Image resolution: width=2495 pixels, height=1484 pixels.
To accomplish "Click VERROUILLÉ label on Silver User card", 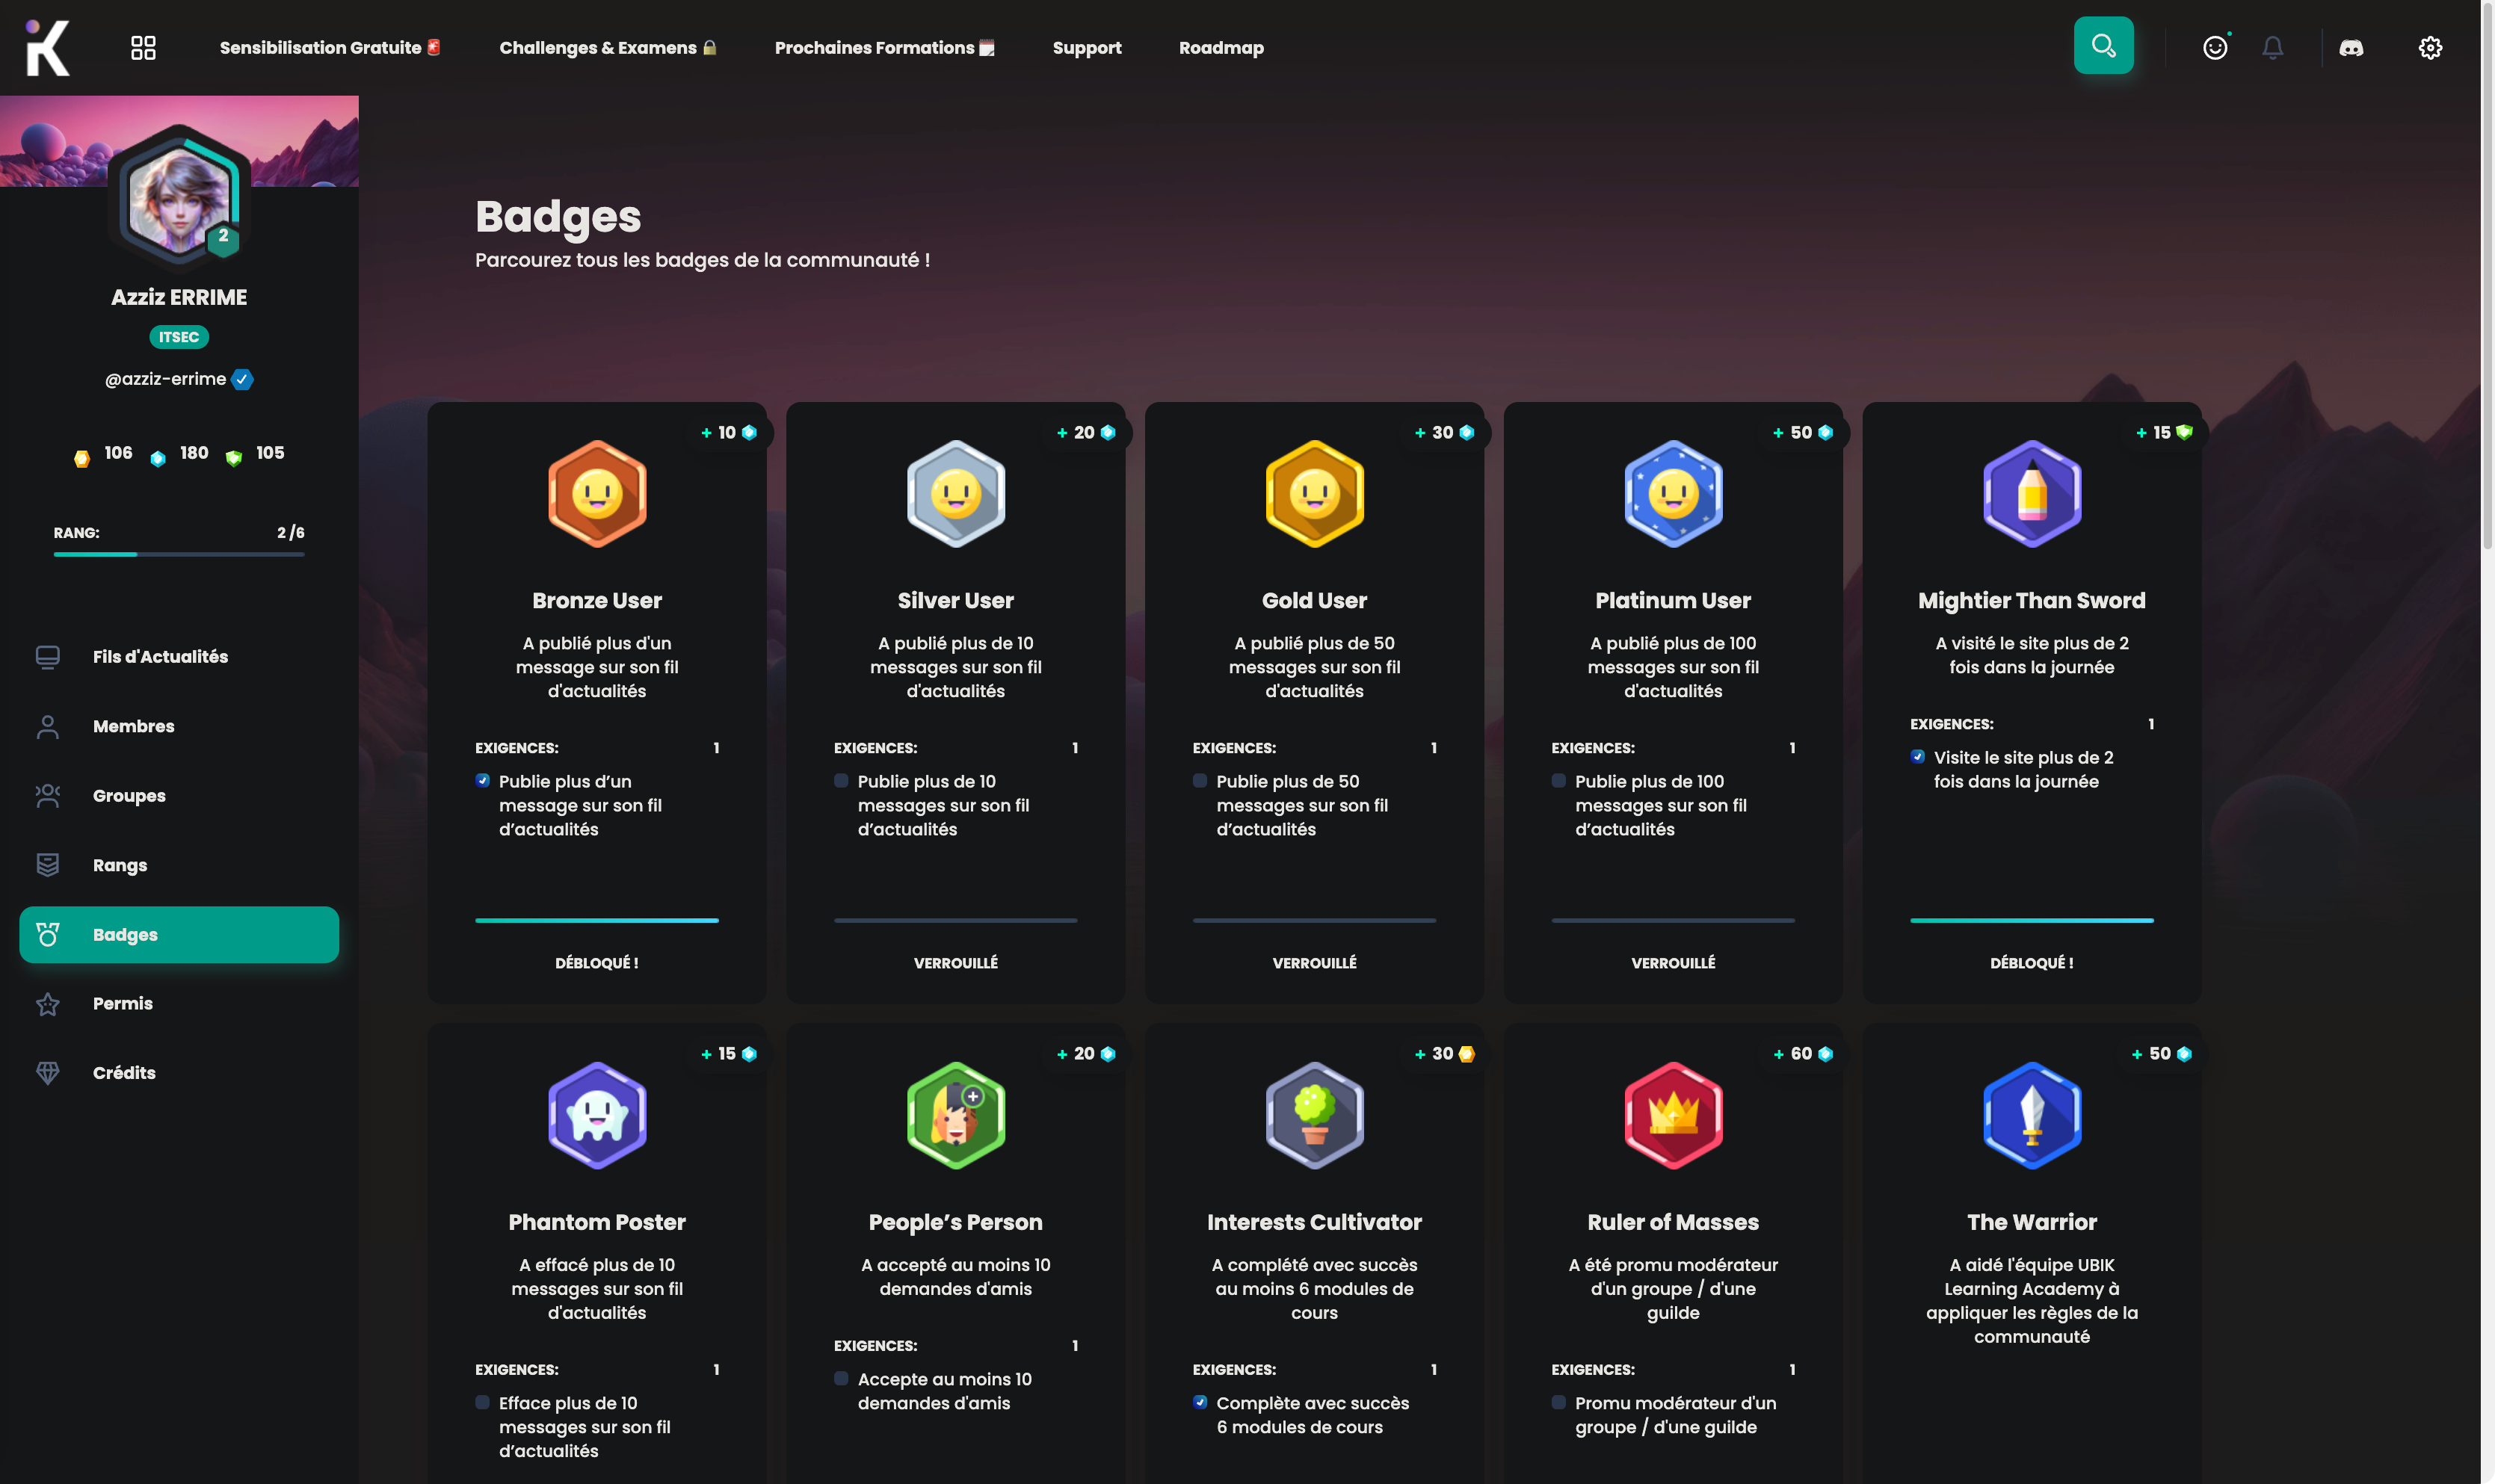I will pyautogui.click(x=956, y=963).
